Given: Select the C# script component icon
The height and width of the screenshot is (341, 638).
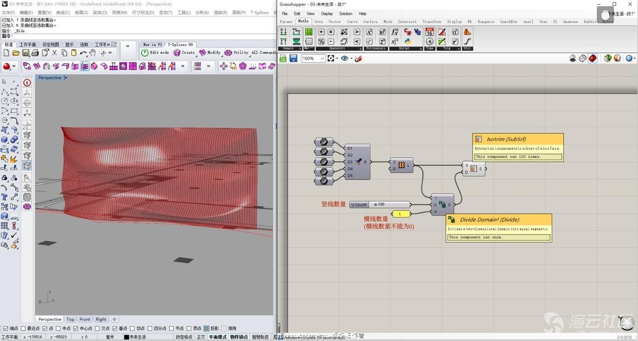Looking at the screenshot, I should click(407, 32).
